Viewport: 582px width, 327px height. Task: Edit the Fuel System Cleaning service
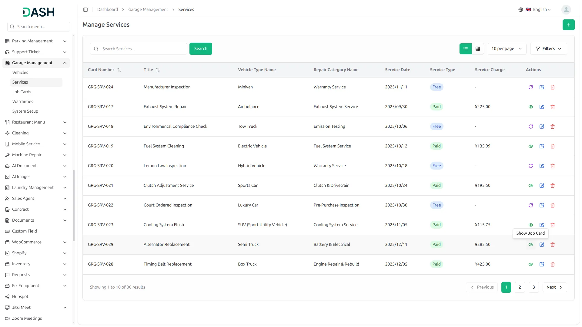click(541, 146)
